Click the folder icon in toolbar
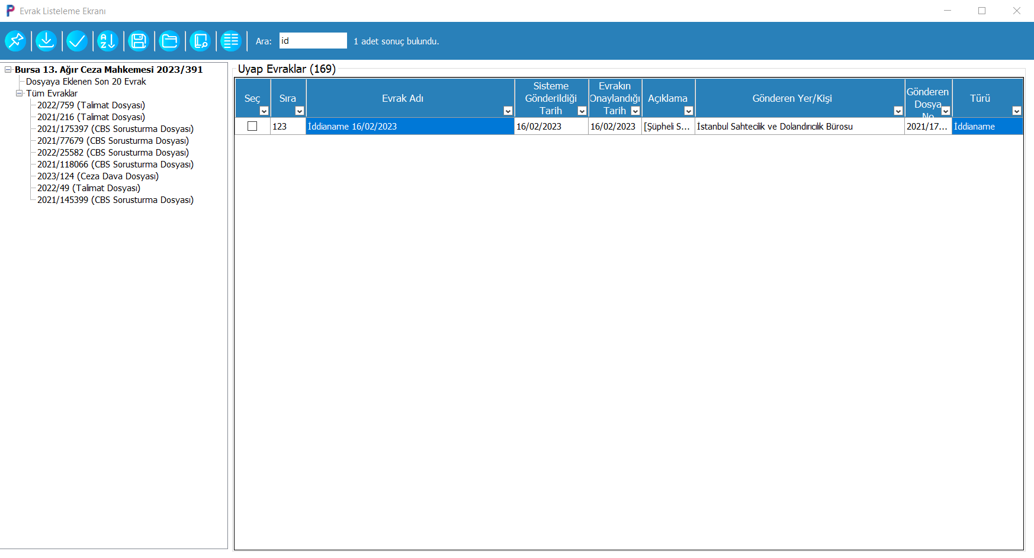Image resolution: width=1034 pixels, height=558 pixels. pos(169,41)
